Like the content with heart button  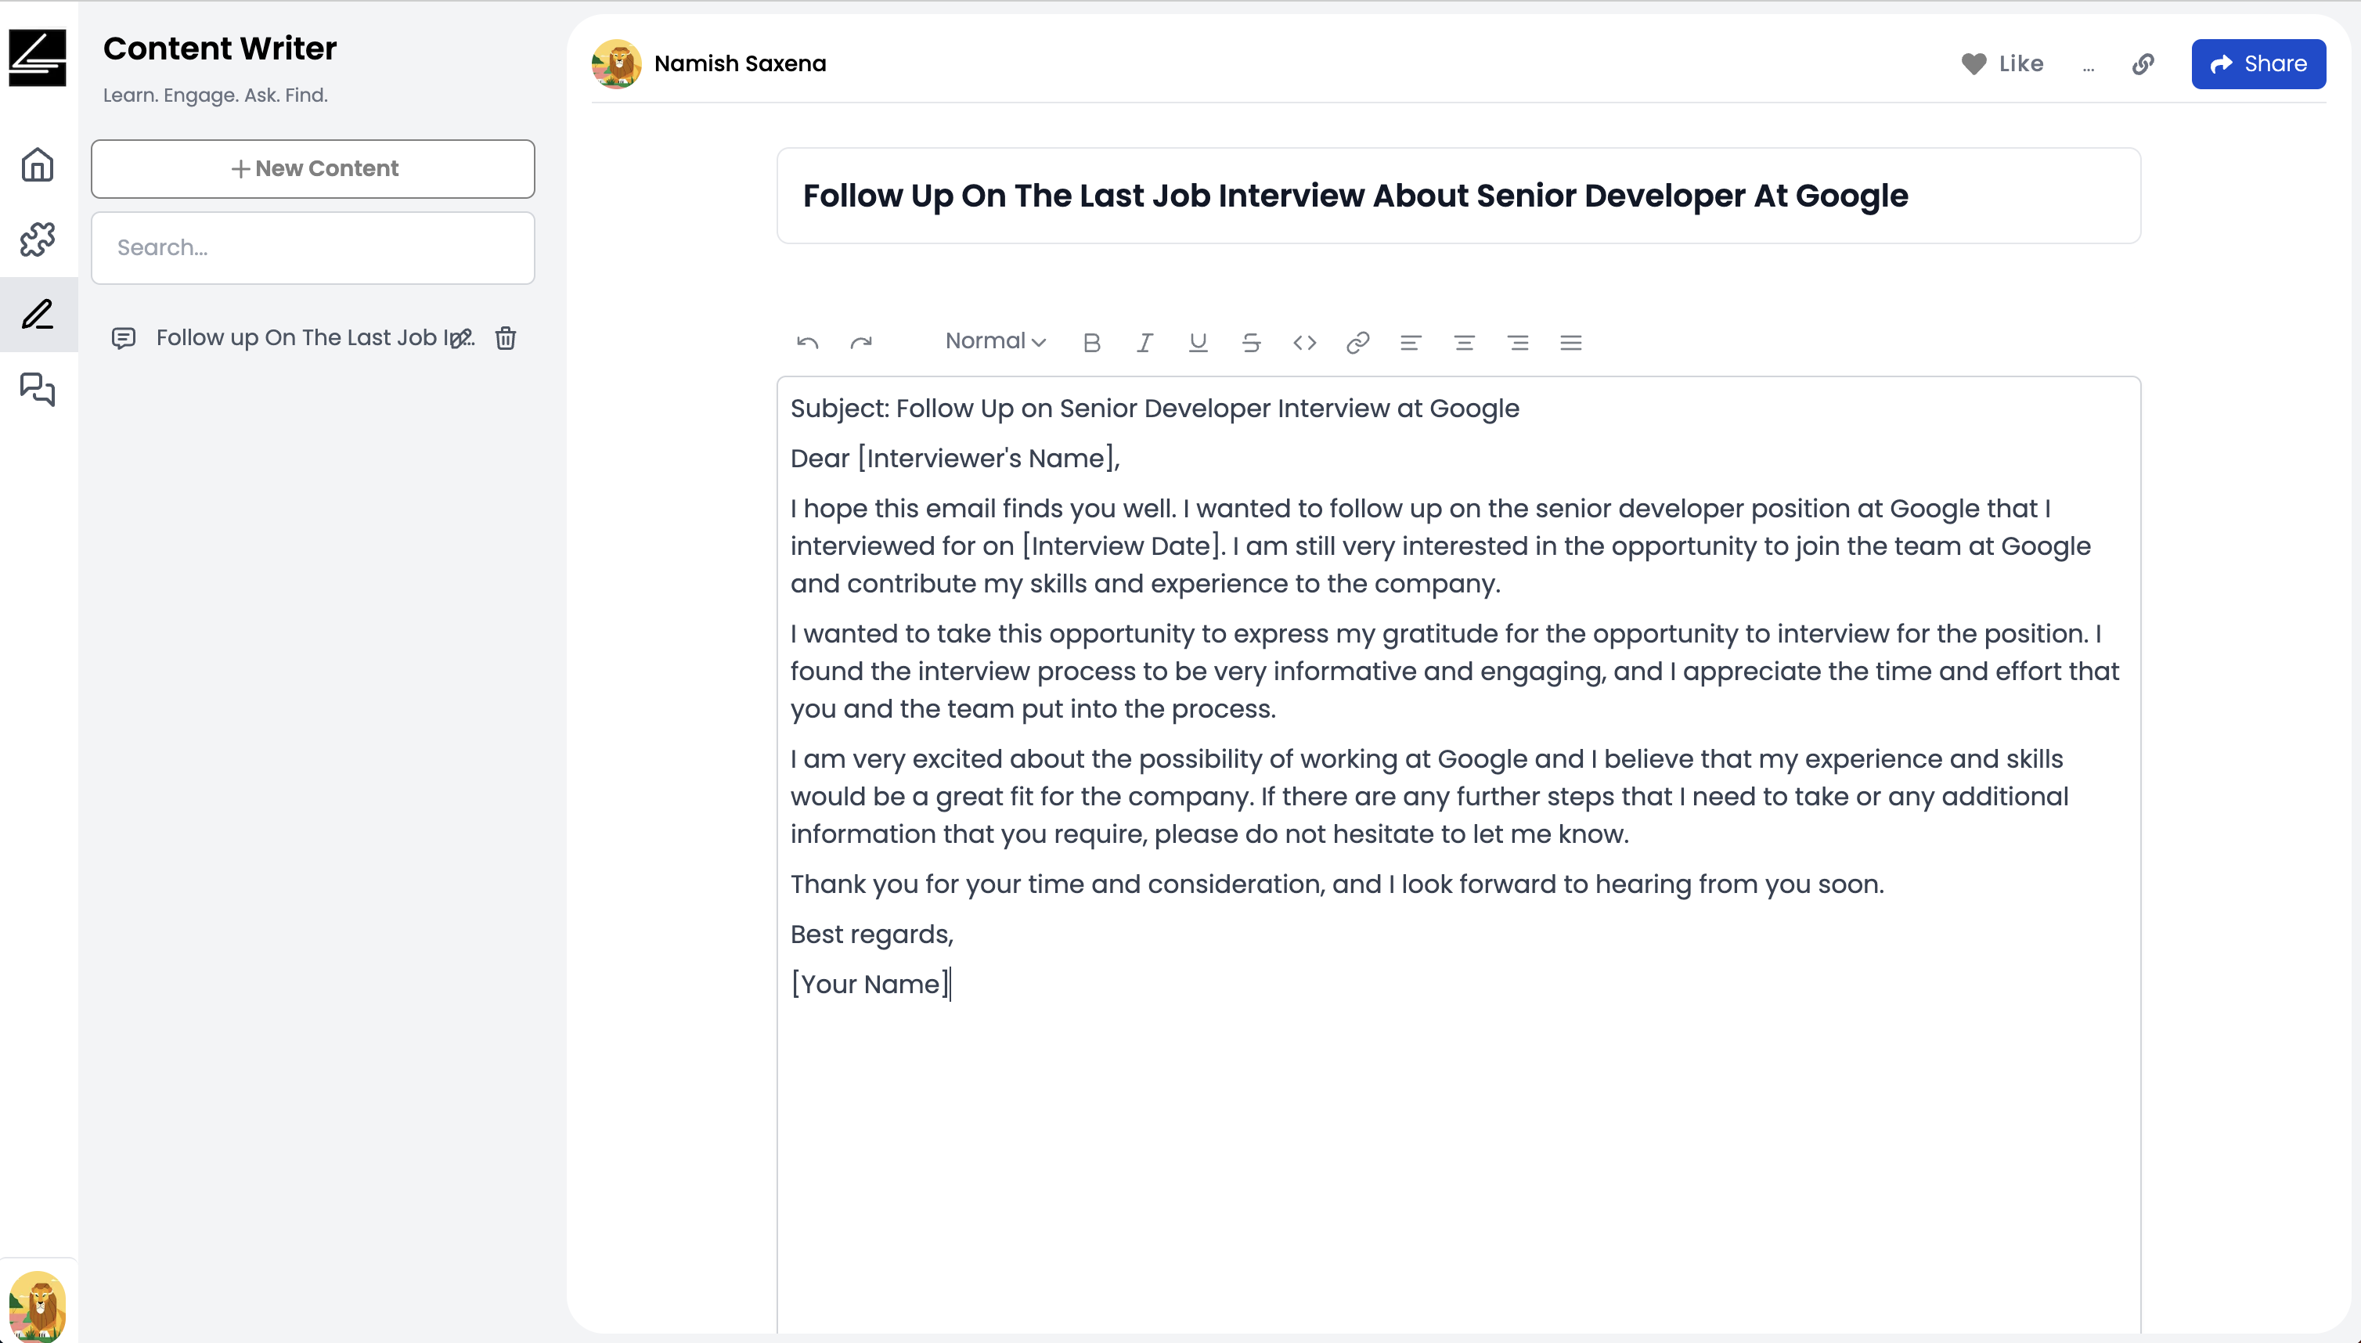tap(2002, 63)
